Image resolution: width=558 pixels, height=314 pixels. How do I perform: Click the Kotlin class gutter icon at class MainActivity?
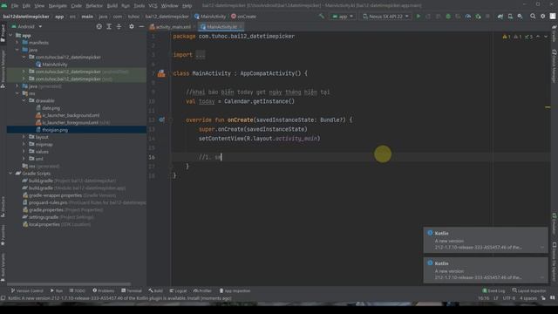[x=161, y=73]
